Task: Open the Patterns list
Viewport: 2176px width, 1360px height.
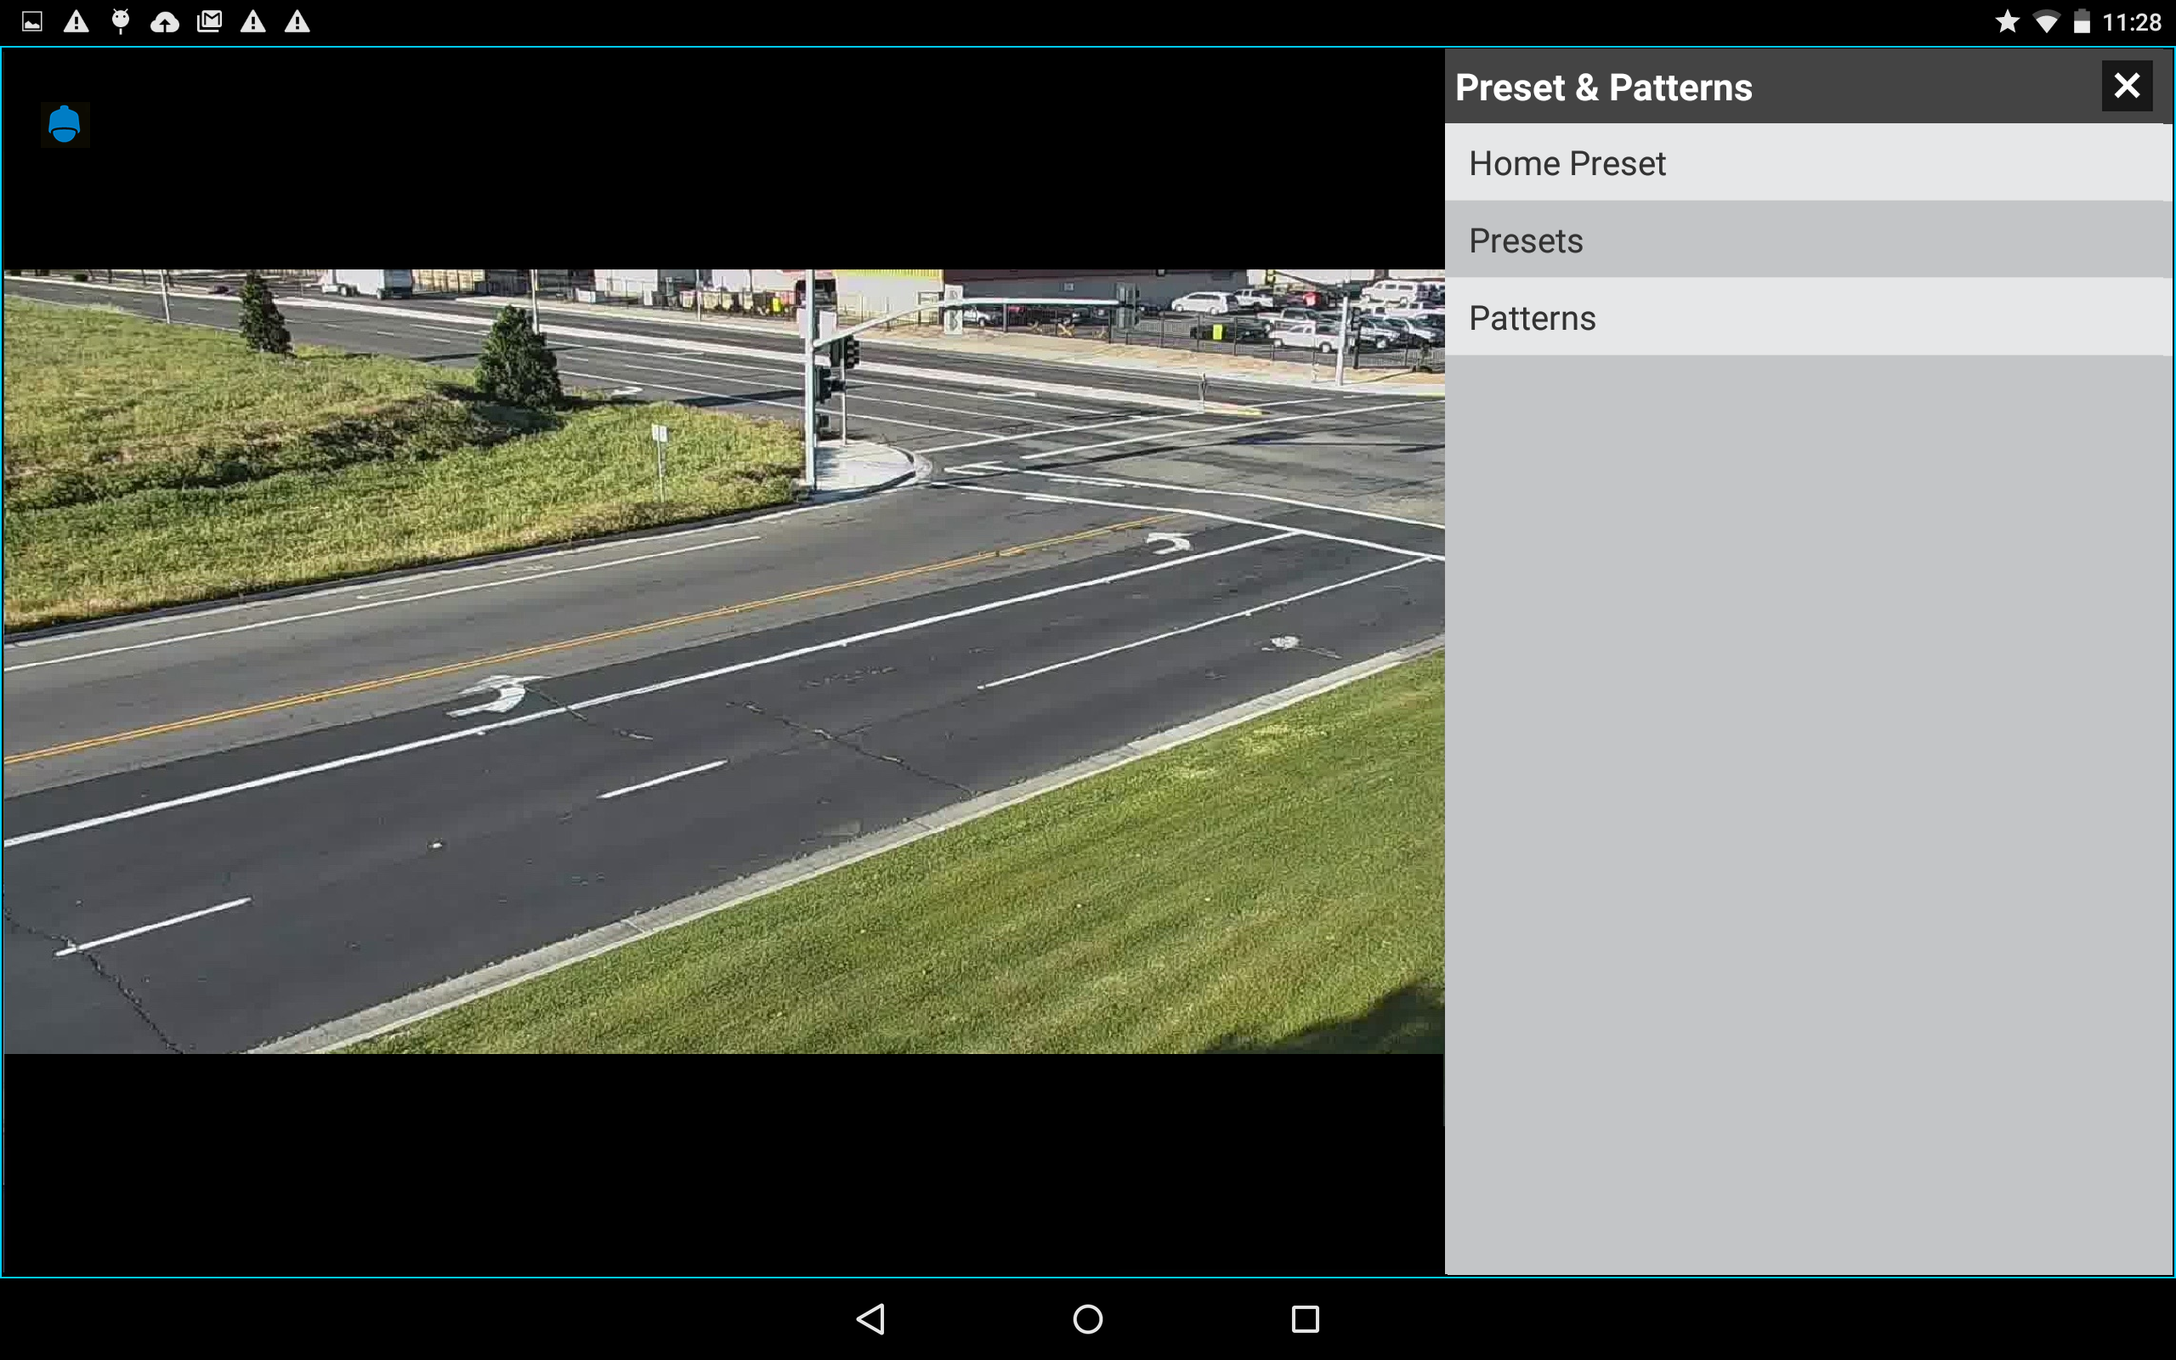Action: pos(1807,318)
